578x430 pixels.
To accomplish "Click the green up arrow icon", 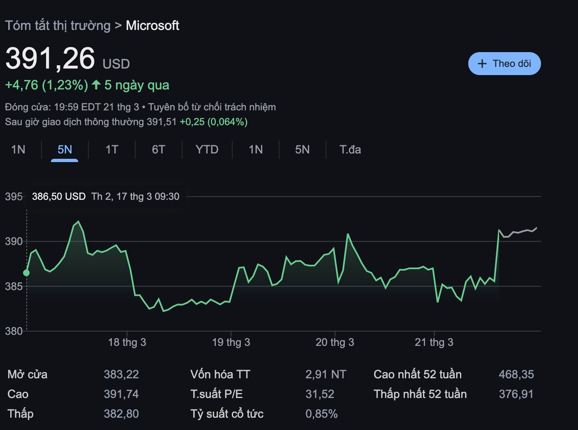I will [x=96, y=85].
